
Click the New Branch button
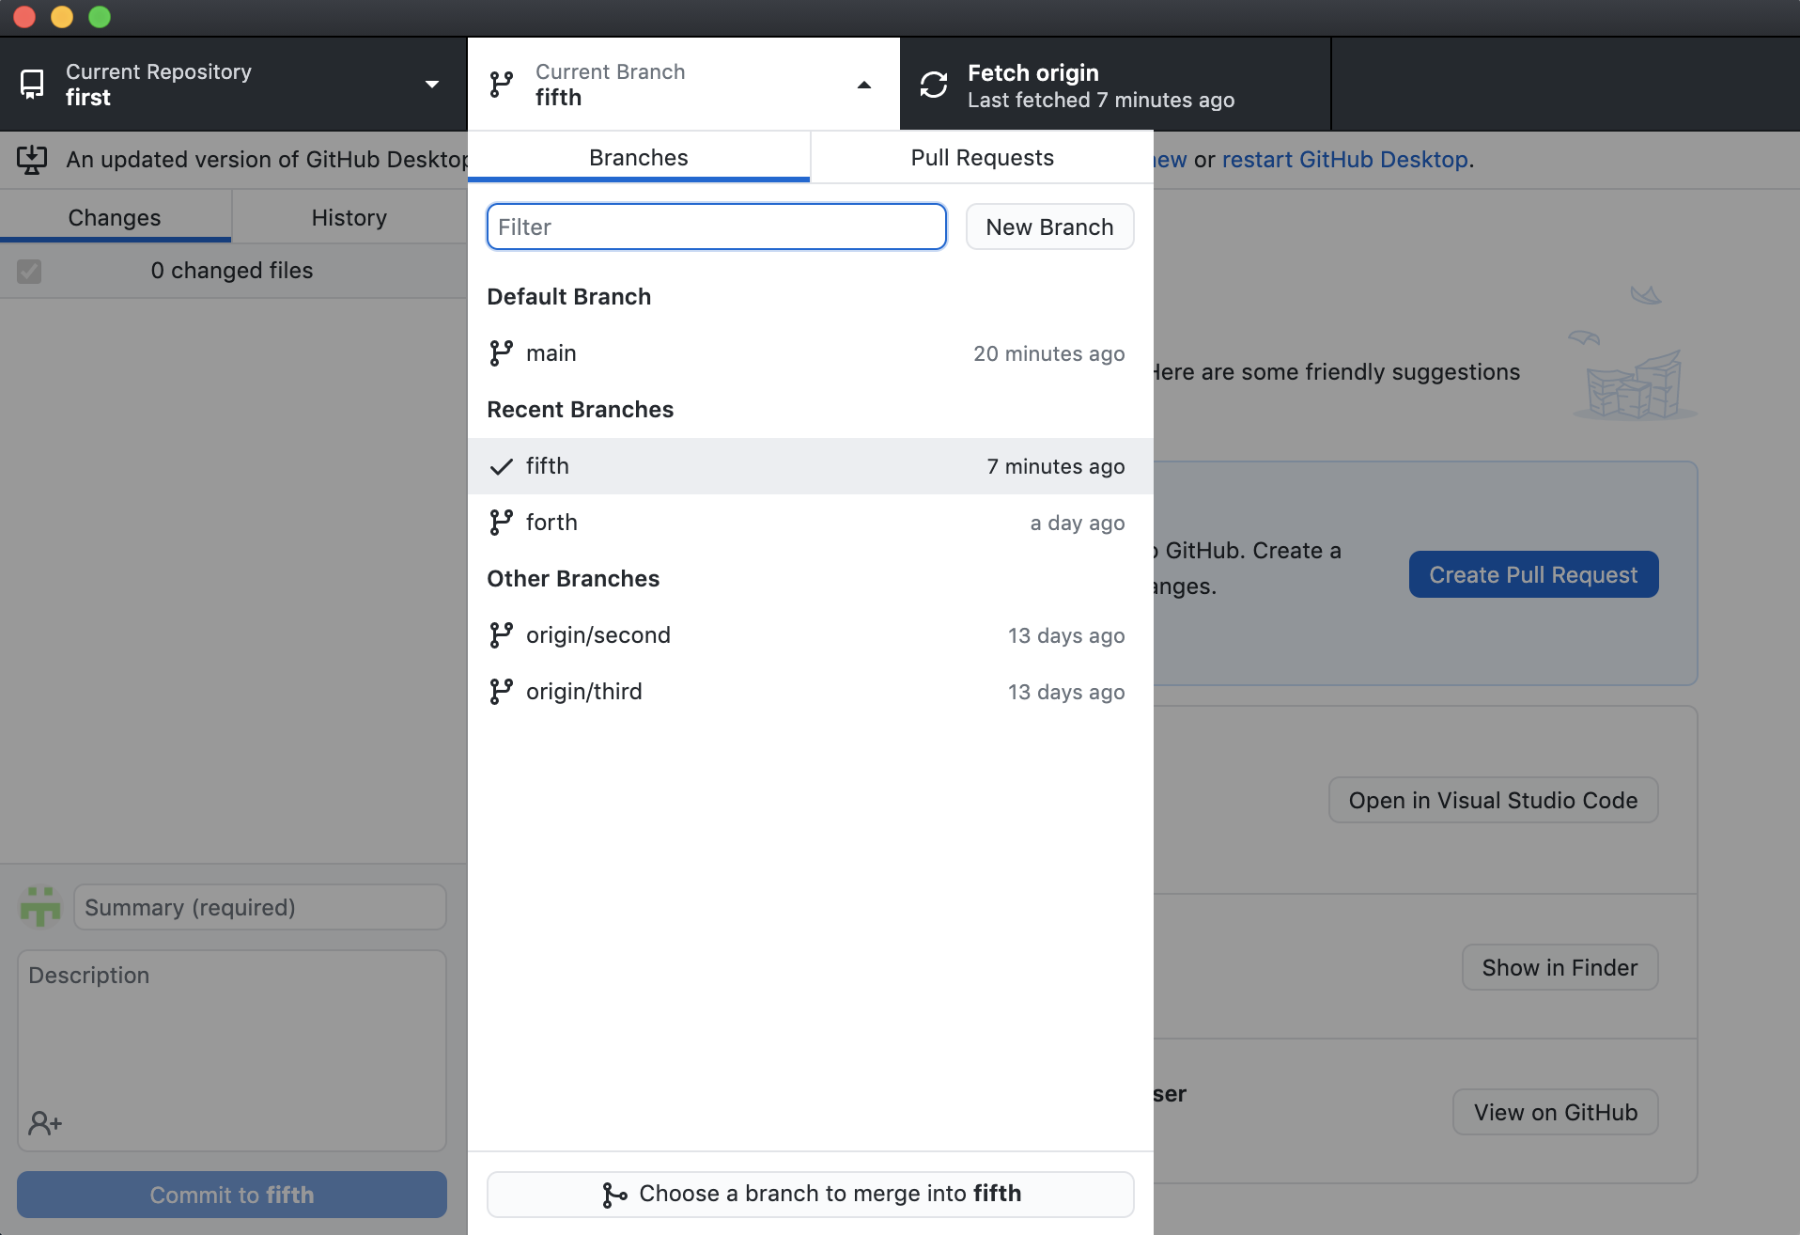click(x=1049, y=227)
